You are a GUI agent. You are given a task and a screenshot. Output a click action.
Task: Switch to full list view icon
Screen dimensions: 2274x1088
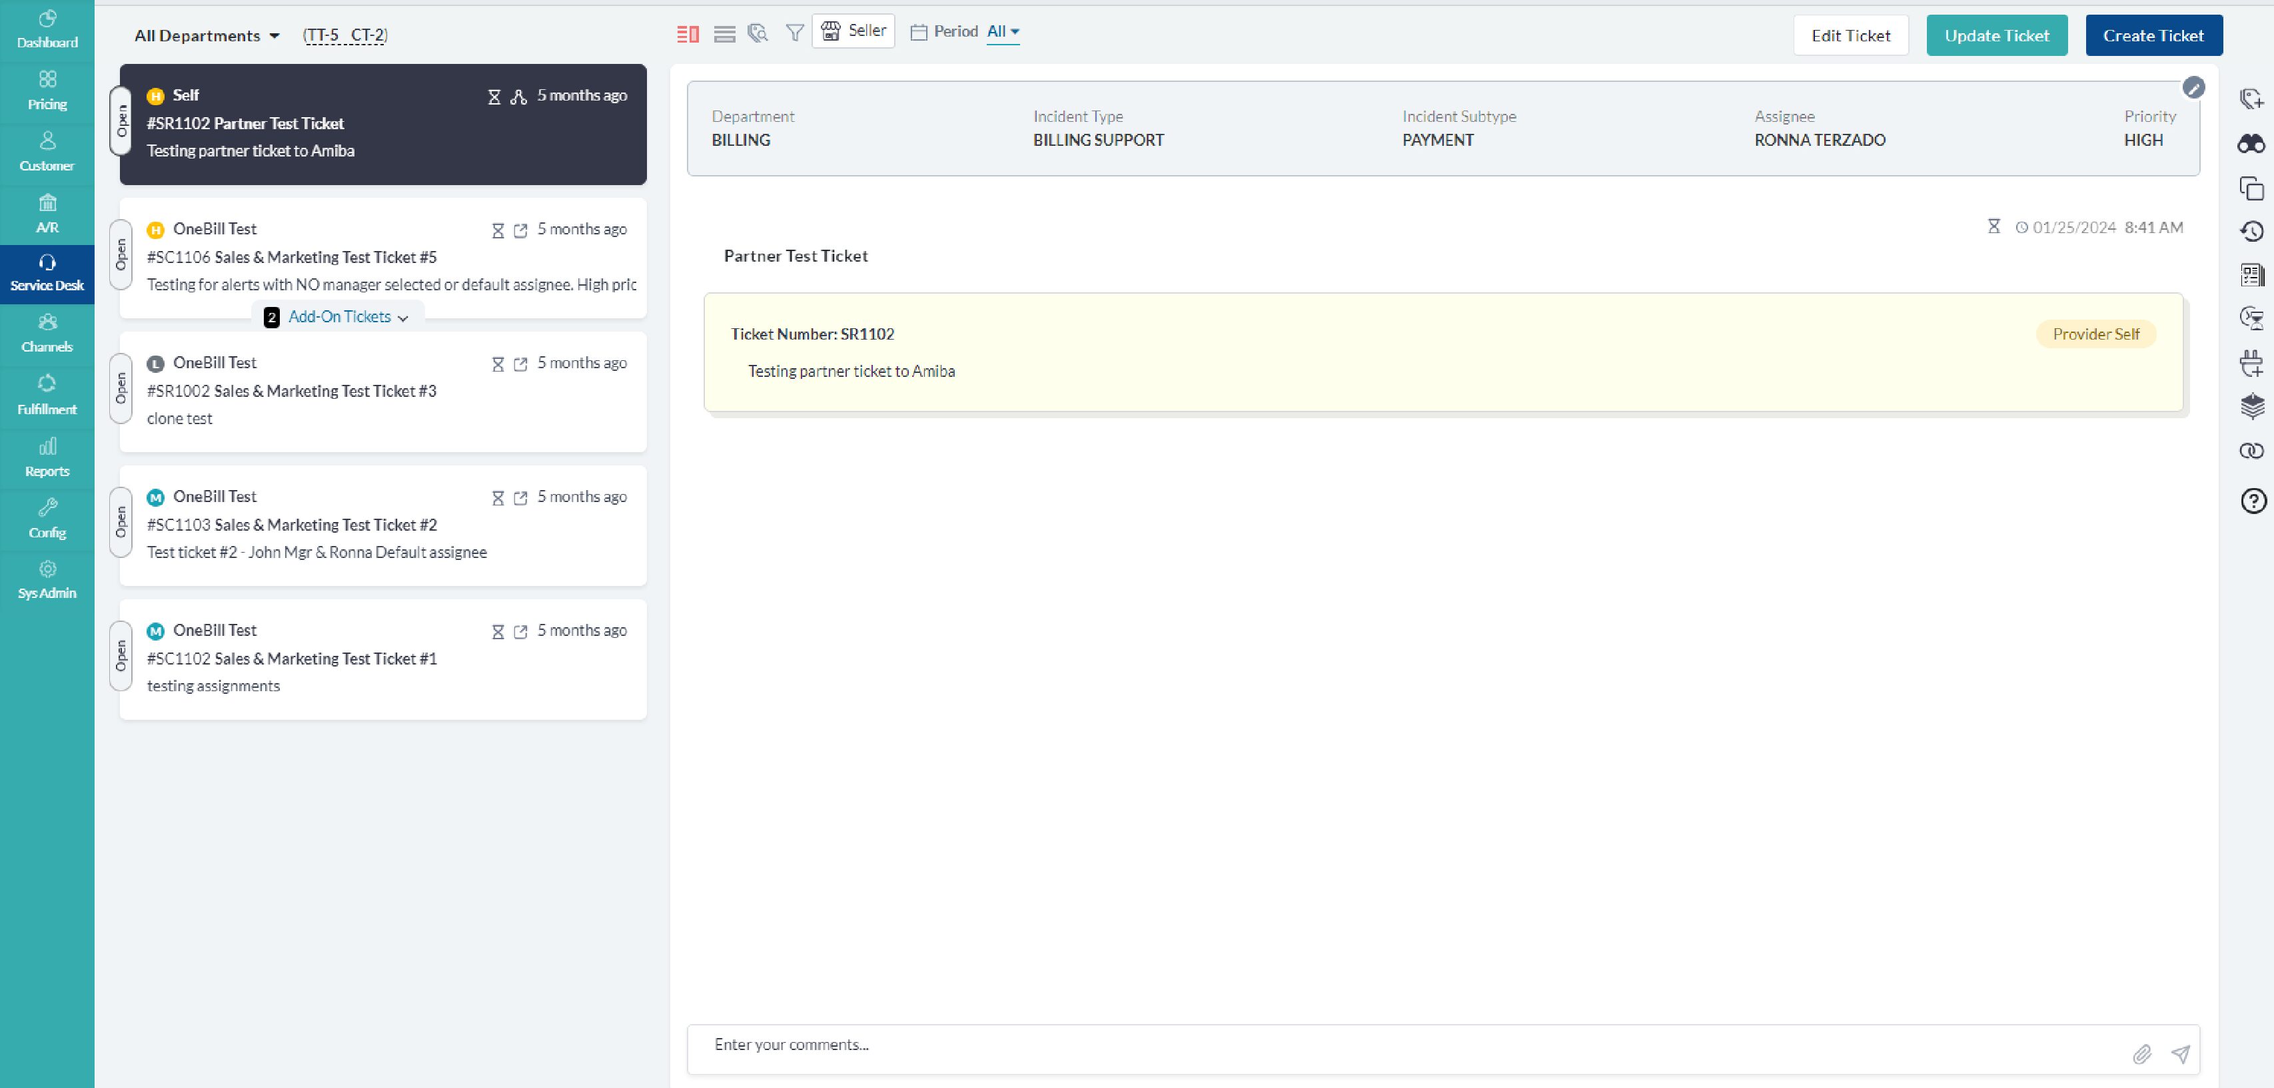coord(725,35)
